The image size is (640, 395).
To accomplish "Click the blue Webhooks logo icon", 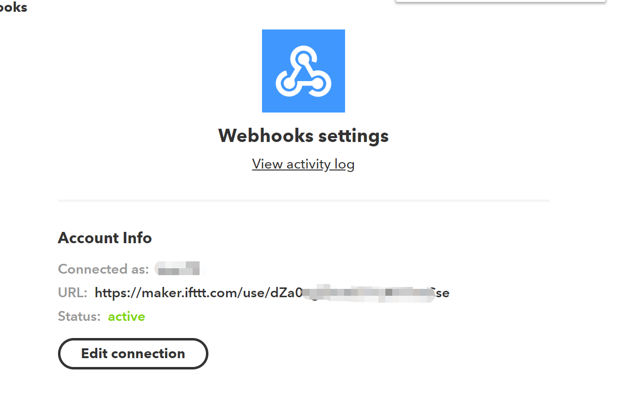I will pos(303,71).
